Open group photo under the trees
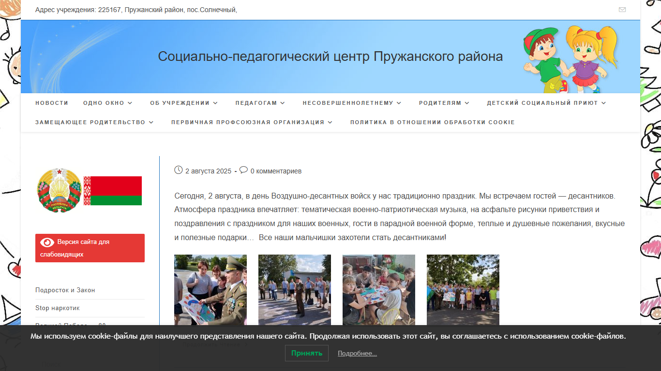The image size is (661, 371). (x=463, y=290)
